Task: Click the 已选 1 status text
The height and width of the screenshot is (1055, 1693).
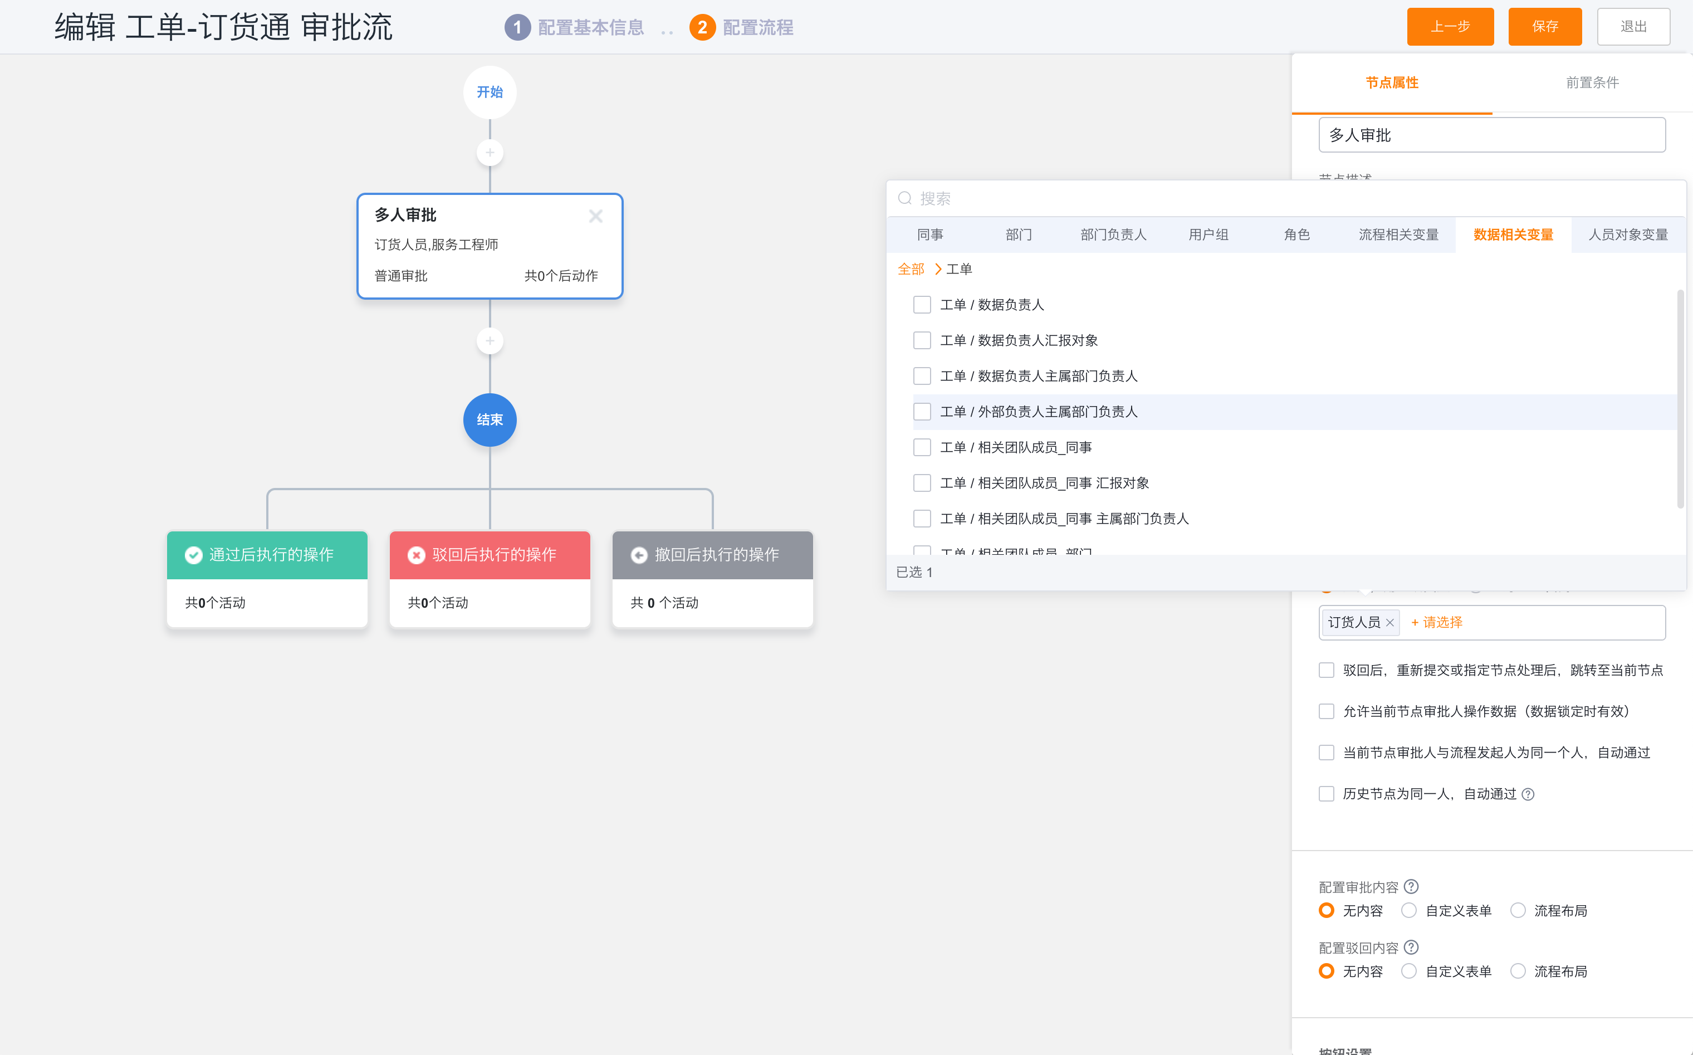Action: pyautogui.click(x=914, y=572)
